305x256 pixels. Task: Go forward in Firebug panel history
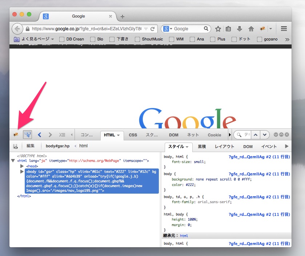[50, 135]
